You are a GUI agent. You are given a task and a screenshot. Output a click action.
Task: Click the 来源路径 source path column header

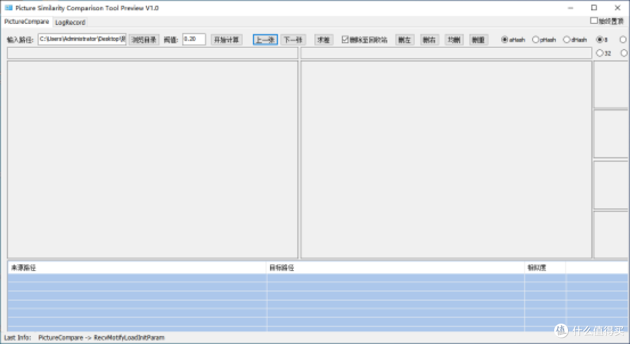pos(137,268)
